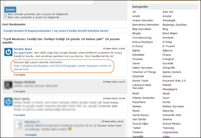This screenshot has height=138, width=201.
Task: Reply to Serdar Kara's comment via Cevapla
Action: (x=19, y=75)
